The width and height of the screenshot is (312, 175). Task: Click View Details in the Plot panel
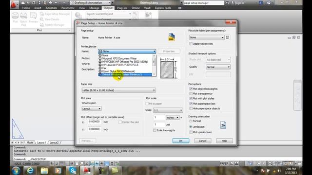coord(50,19)
